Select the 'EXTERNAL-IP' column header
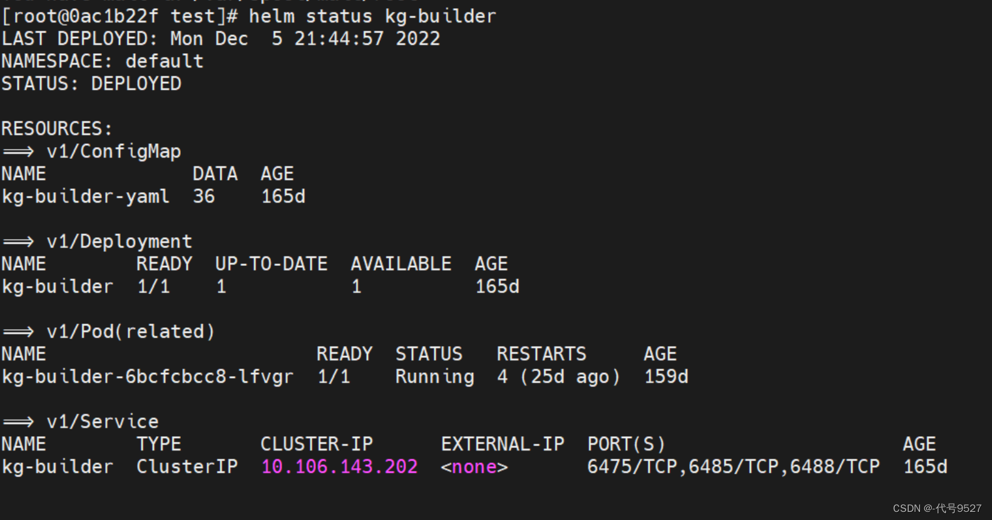This screenshot has width=992, height=520. 503,444
